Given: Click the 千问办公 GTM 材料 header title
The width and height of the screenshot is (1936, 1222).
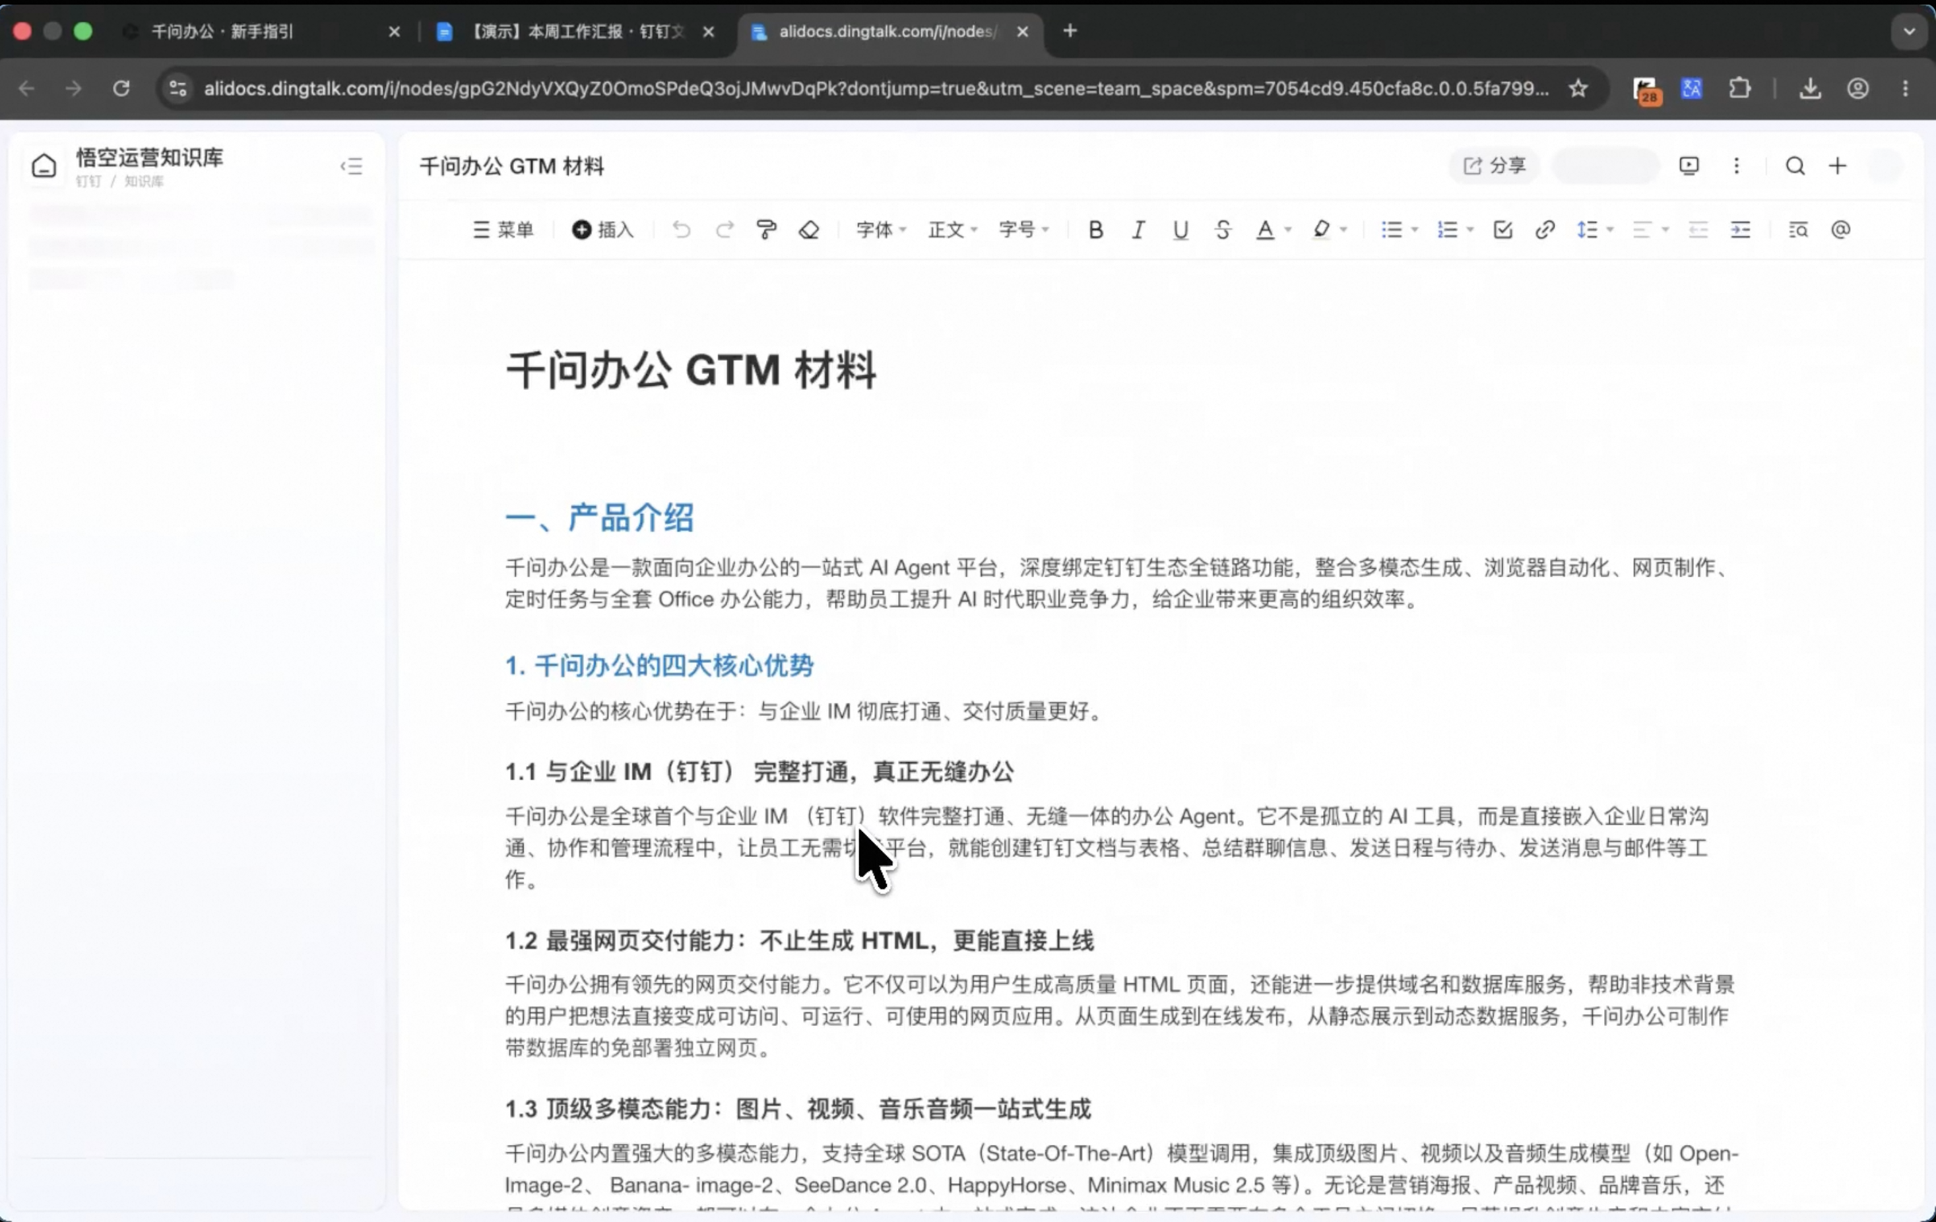Looking at the screenshot, I should tap(511, 166).
